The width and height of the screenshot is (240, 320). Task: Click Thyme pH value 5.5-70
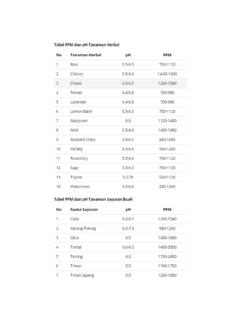tap(128, 177)
